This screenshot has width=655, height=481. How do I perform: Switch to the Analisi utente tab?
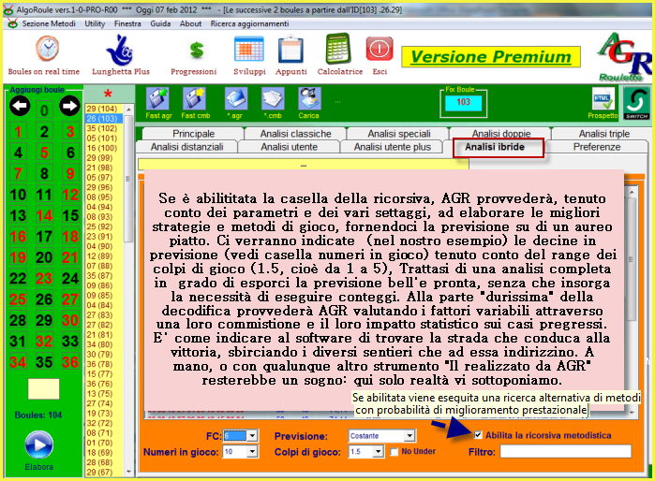289,147
